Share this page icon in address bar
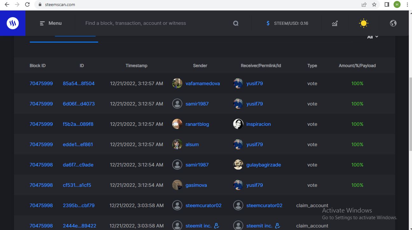412x230 pixels. [364, 5]
